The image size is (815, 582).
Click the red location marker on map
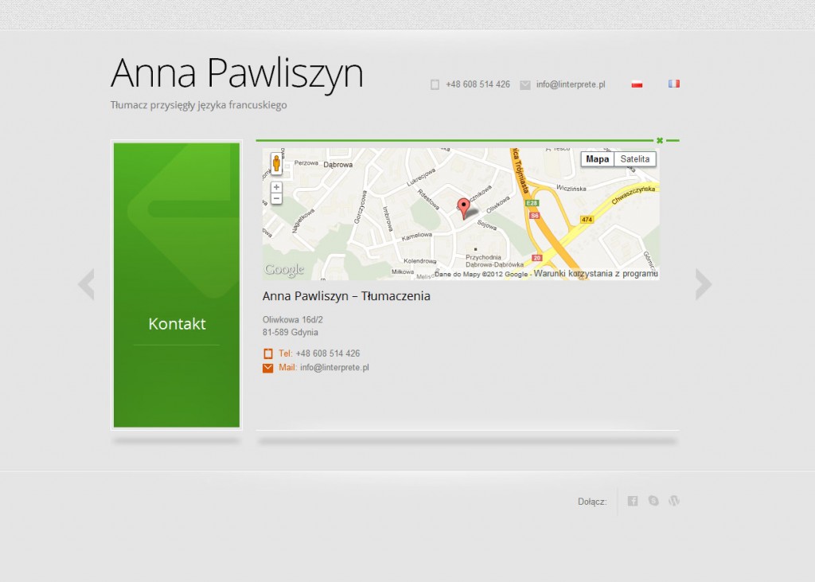(x=463, y=207)
